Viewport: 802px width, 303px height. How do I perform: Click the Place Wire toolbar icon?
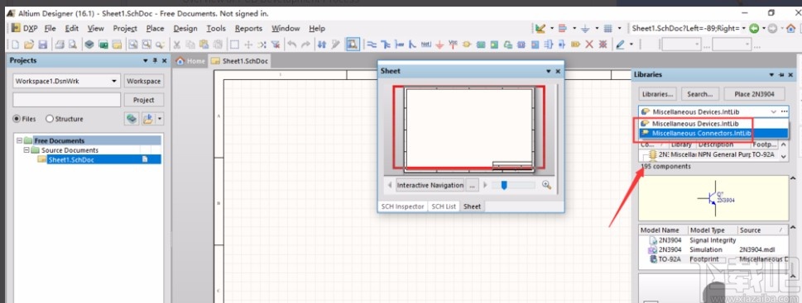click(x=372, y=45)
